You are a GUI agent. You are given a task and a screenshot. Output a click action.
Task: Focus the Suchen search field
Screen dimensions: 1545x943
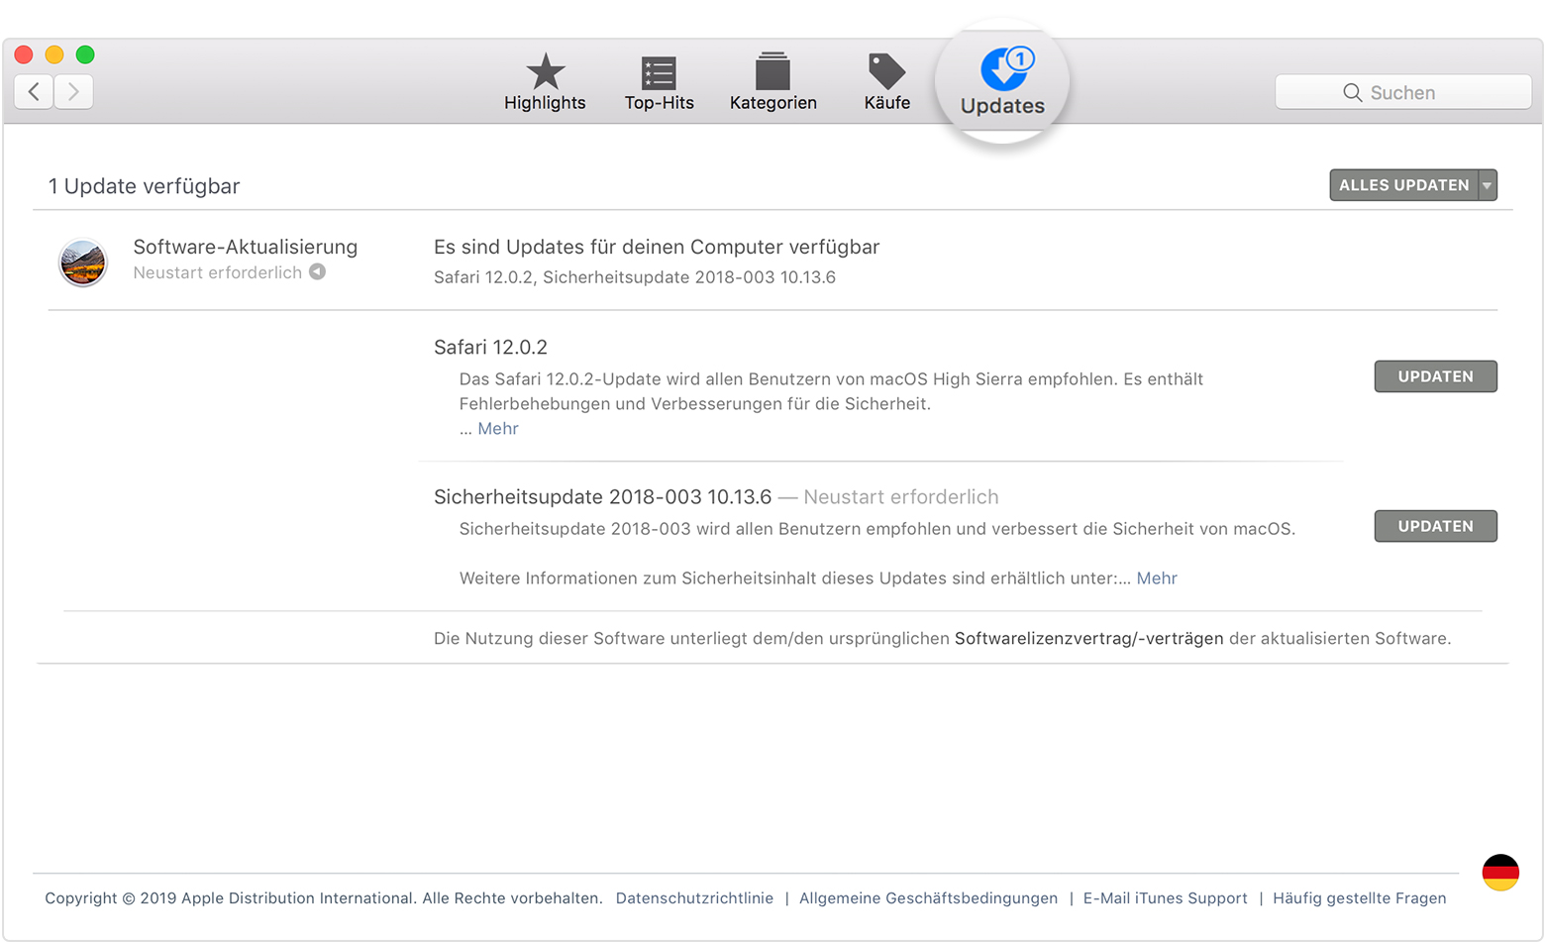click(1403, 92)
